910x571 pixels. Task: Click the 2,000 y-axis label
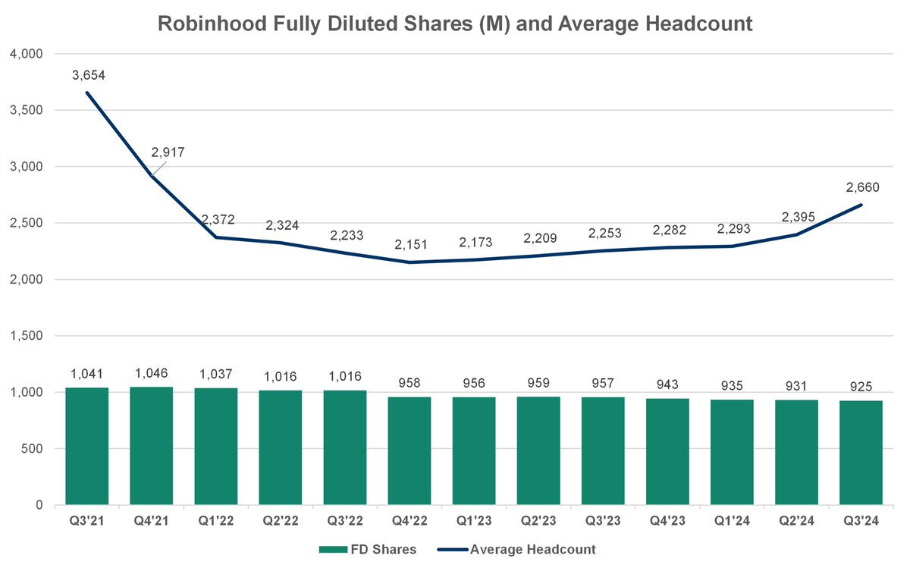pos(27,280)
